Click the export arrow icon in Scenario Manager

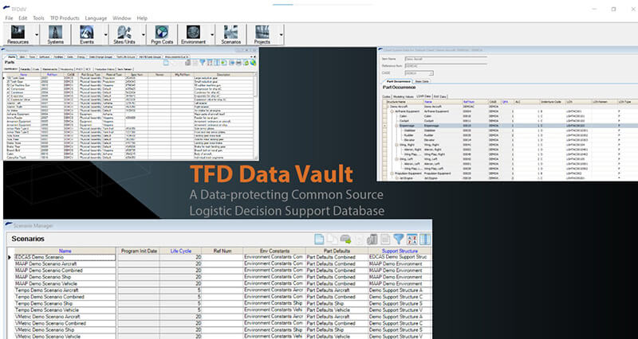pyautogui.click(x=345, y=239)
